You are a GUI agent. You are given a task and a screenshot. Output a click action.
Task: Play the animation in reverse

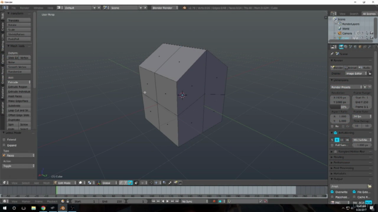click(x=163, y=201)
